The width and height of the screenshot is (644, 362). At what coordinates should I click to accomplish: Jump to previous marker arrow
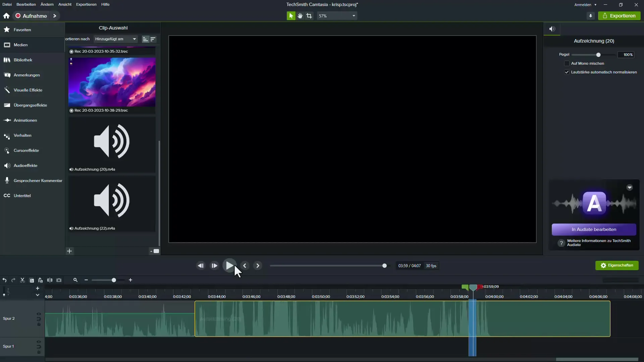point(245,266)
